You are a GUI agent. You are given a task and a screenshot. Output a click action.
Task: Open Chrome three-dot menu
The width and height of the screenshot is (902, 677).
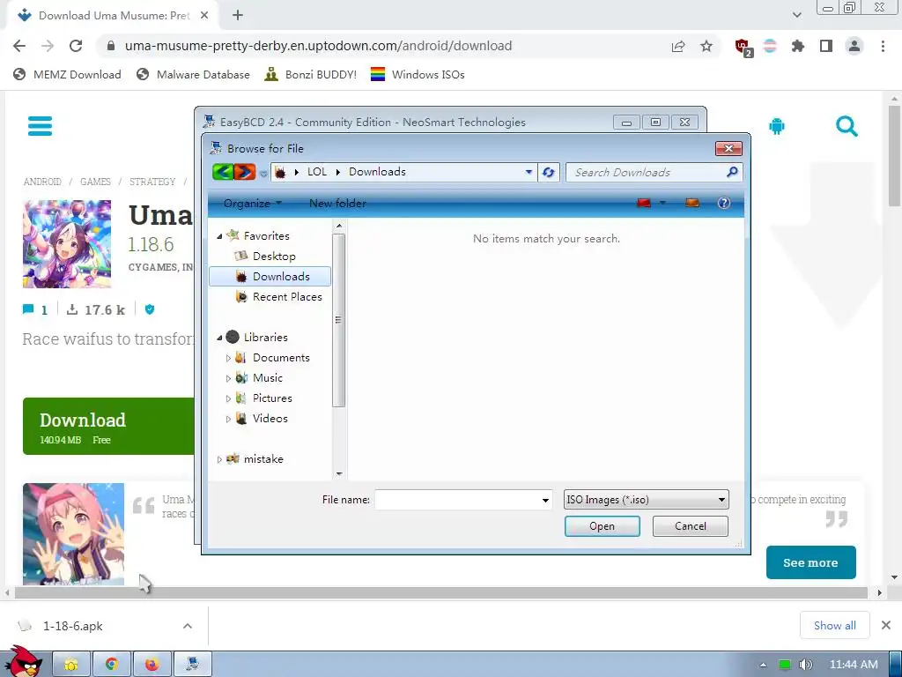coord(883,46)
